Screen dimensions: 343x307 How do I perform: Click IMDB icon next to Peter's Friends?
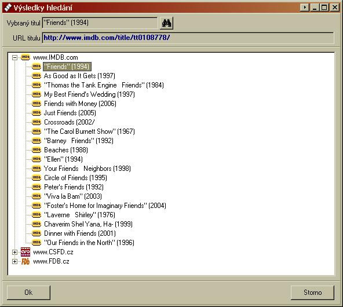click(x=37, y=187)
